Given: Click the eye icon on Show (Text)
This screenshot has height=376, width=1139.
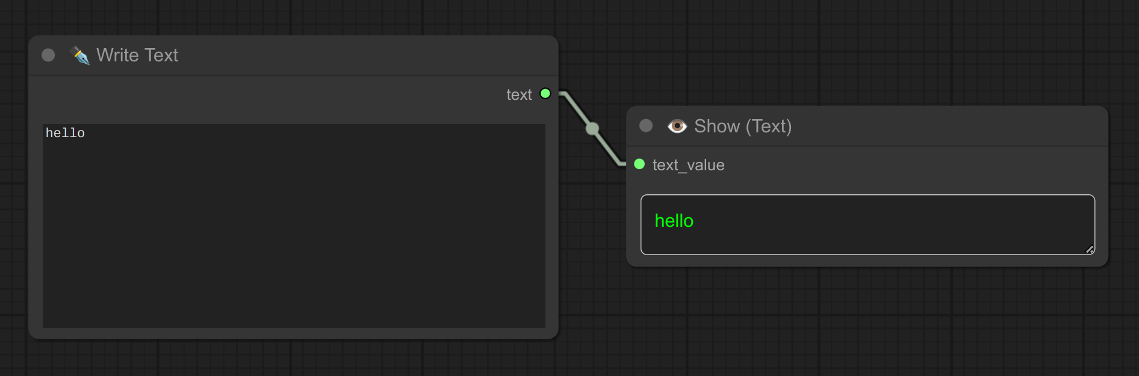Looking at the screenshot, I should [677, 126].
